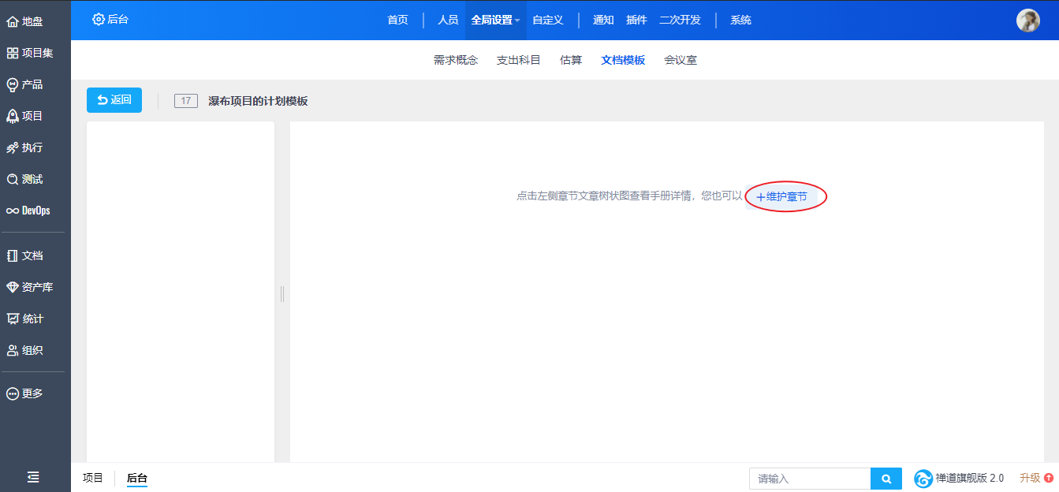Collapse the sidebar with bottom toggle icon
The height and width of the screenshot is (492, 1059).
(x=33, y=477)
